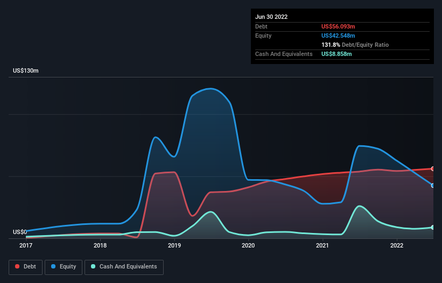Viewport: 442px width, 283px height.
Task: Select the 2019 x-axis label
Action: [174, 245]
